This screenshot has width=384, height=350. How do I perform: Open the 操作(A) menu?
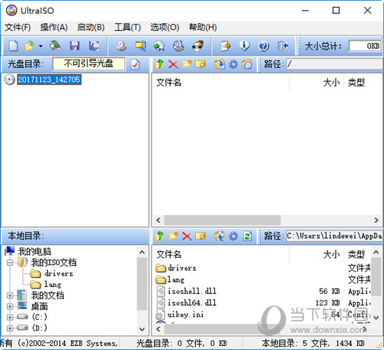click(54, 27)
